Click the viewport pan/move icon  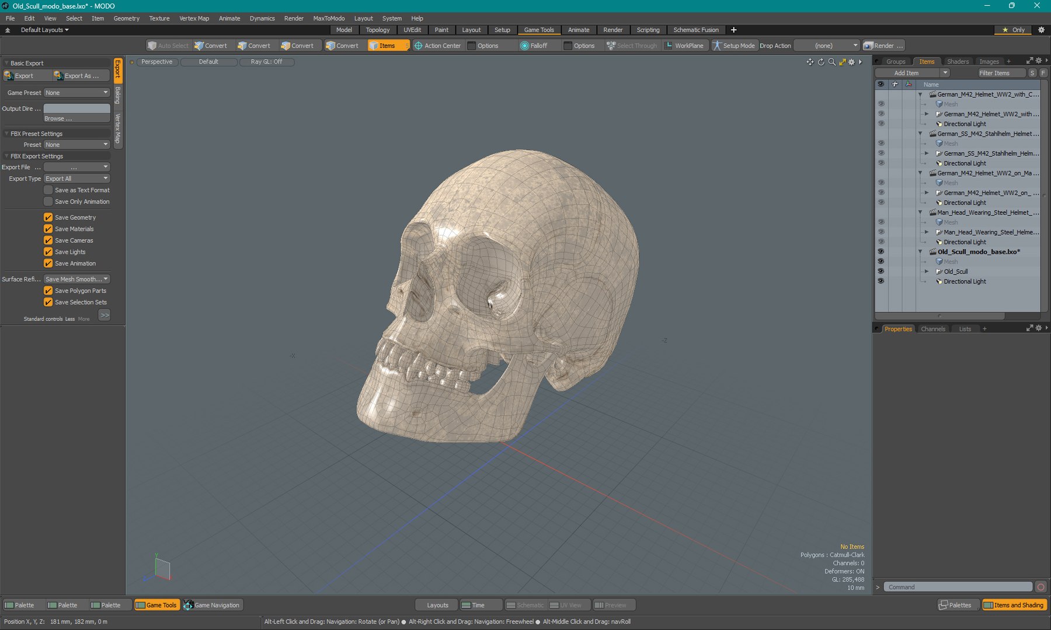[x=810, y=62]
